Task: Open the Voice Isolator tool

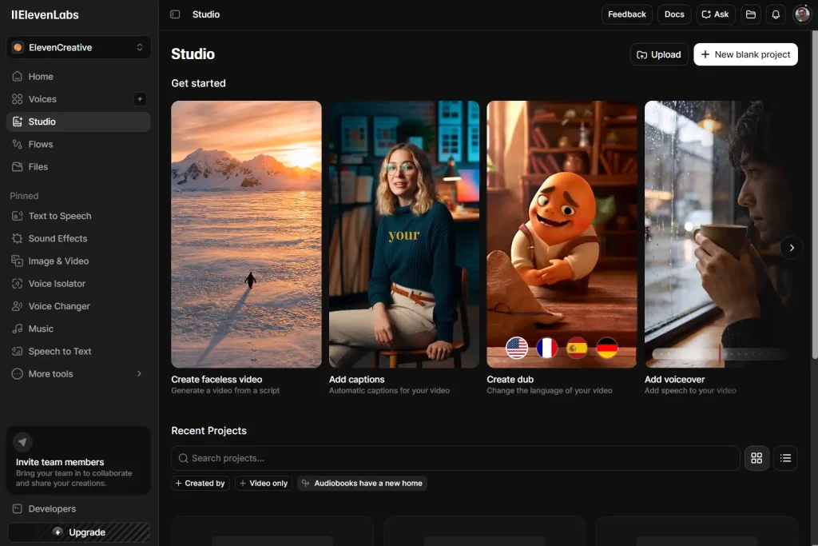Action: click(x=57, y=284)
